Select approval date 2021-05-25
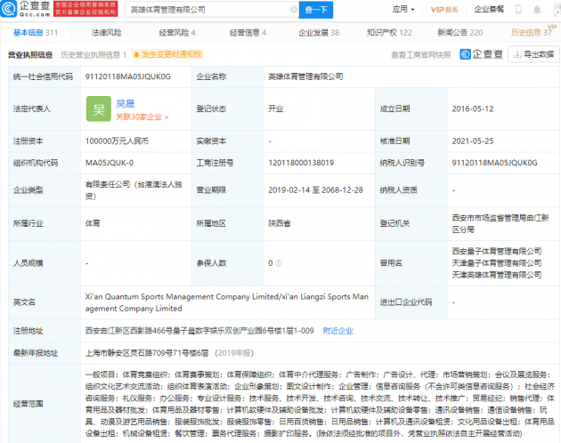This screenshot has height=443, width=561. click(x=473, y=141)
